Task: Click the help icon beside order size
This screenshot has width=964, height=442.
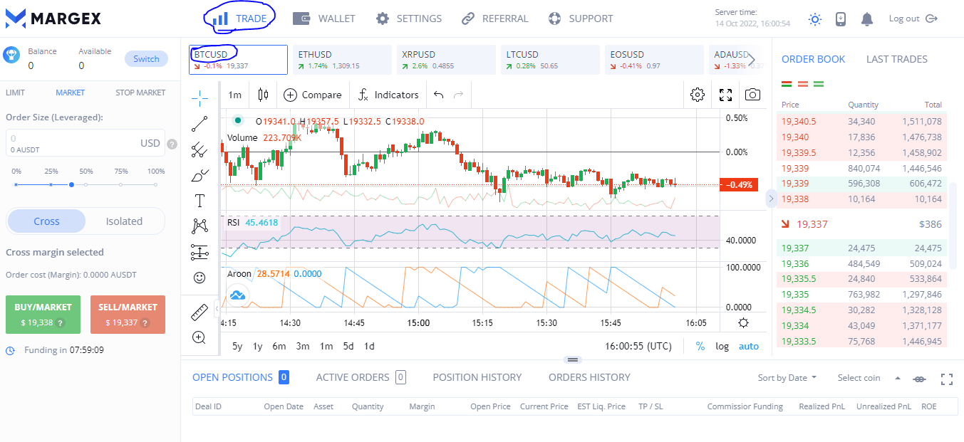Action: [172, 144]
